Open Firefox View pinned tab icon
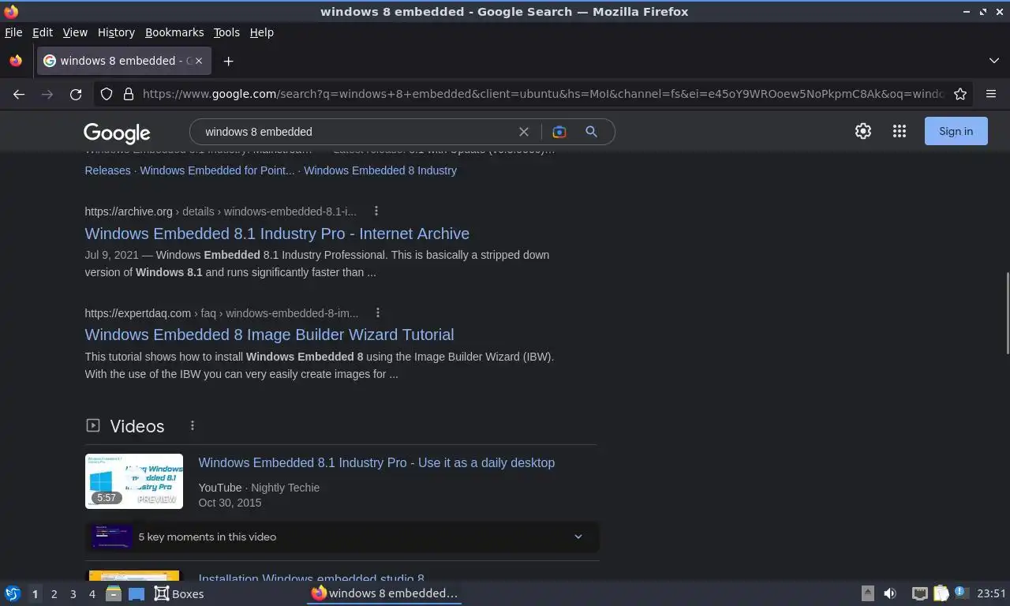 16,61
